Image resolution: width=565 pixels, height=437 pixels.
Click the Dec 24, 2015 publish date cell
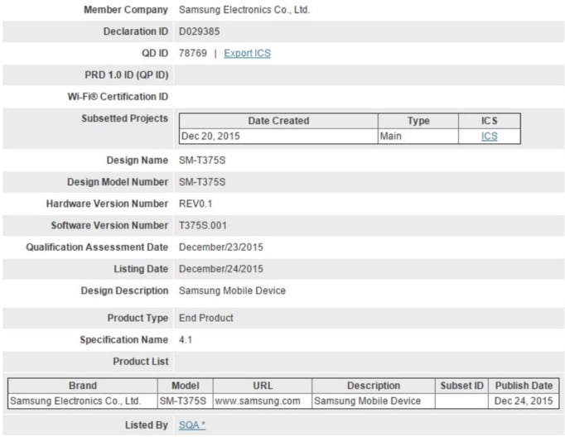point(524,401)
